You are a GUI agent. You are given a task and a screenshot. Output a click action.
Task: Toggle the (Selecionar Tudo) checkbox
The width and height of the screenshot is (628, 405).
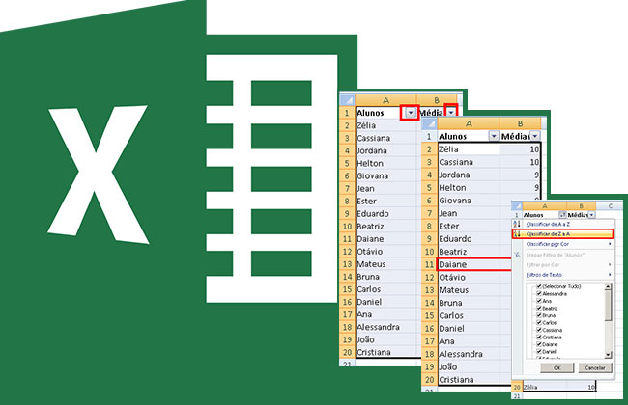pyautogui.click(x=539, y=286)
